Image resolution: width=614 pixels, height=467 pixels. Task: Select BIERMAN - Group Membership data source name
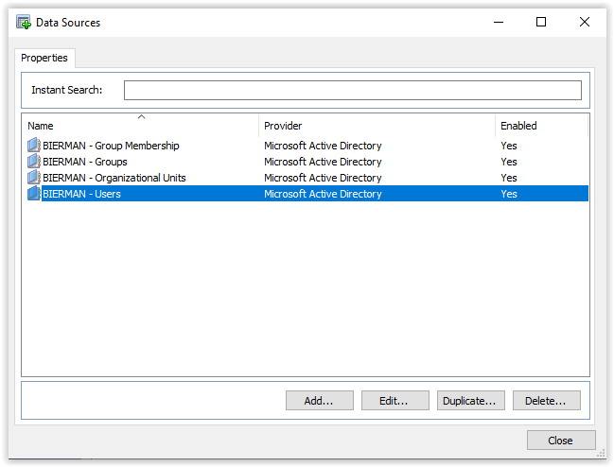[111, 146]
